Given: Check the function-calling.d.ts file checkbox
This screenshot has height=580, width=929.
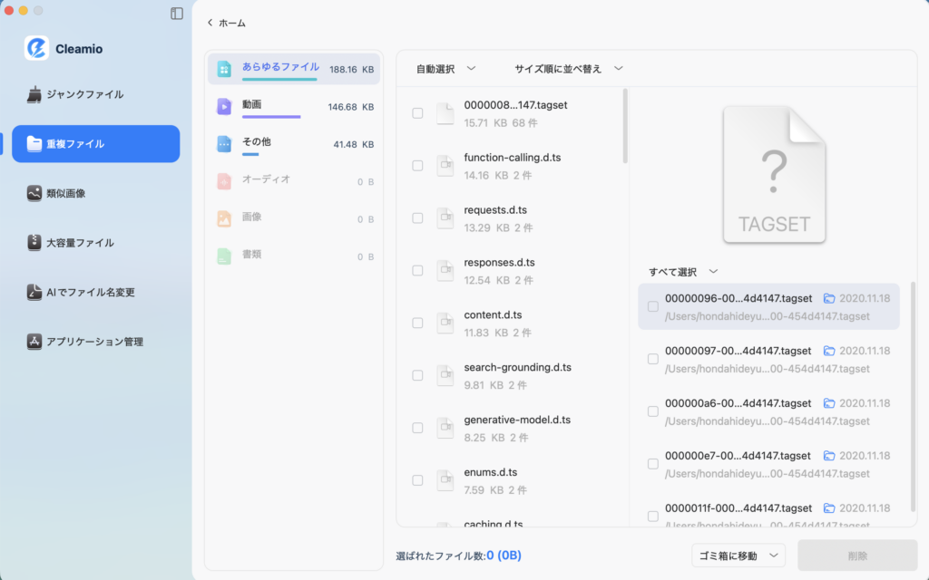Looking at the screenshot, I should (x=417, y=166).
